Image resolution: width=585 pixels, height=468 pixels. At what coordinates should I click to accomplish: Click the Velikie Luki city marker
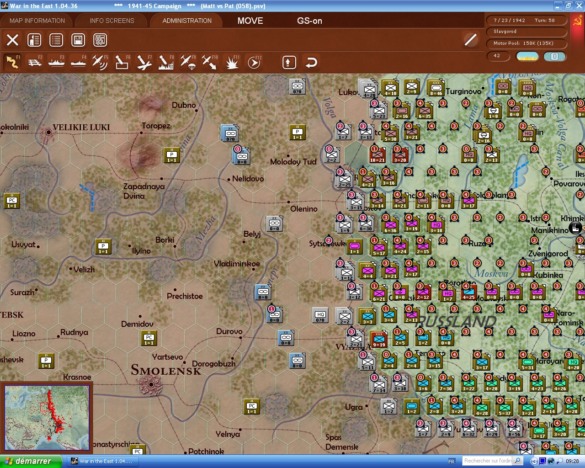pyautogui.click(x=48, y=132)
